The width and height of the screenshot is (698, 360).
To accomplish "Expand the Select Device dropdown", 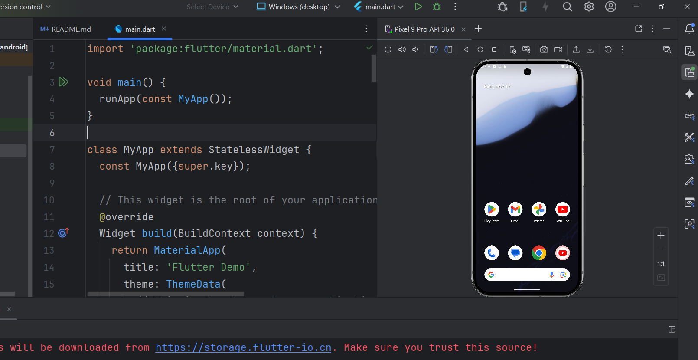I will pos(212,7).
